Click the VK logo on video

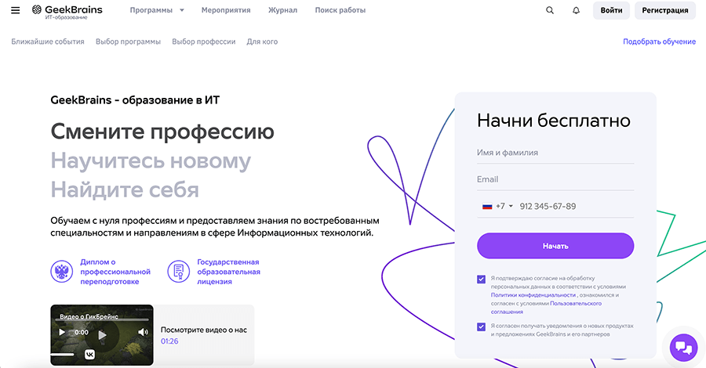click(x=89, y=355)
